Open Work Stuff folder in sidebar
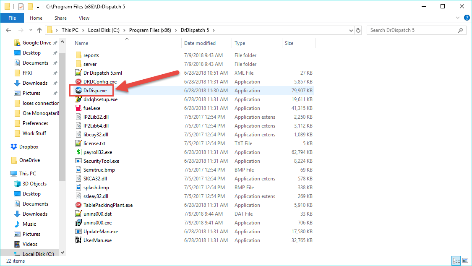The height and width of the screenshot is (266, 472). (30, 133)
